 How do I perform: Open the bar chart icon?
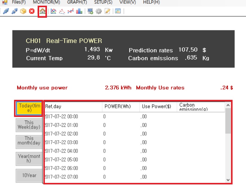click(79, 11)
